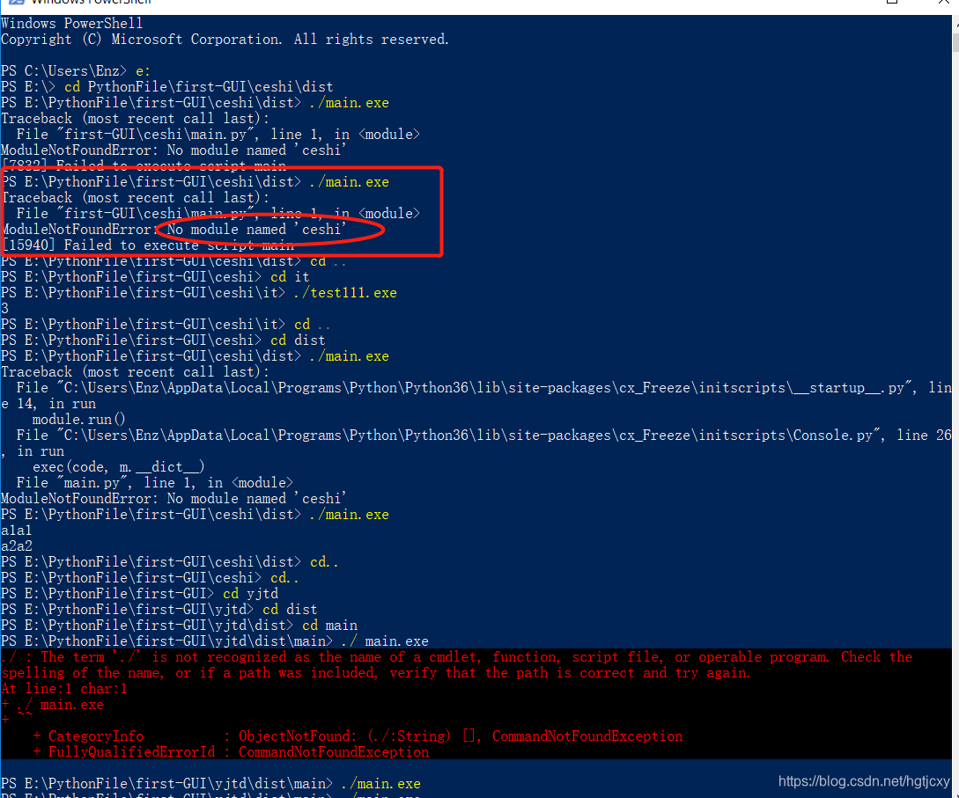The width and height of the screenshot is (959, 798).
Task: Click the 'PS C:\Users\Enz> e:' prompt line
Action: tap(75, 71)
